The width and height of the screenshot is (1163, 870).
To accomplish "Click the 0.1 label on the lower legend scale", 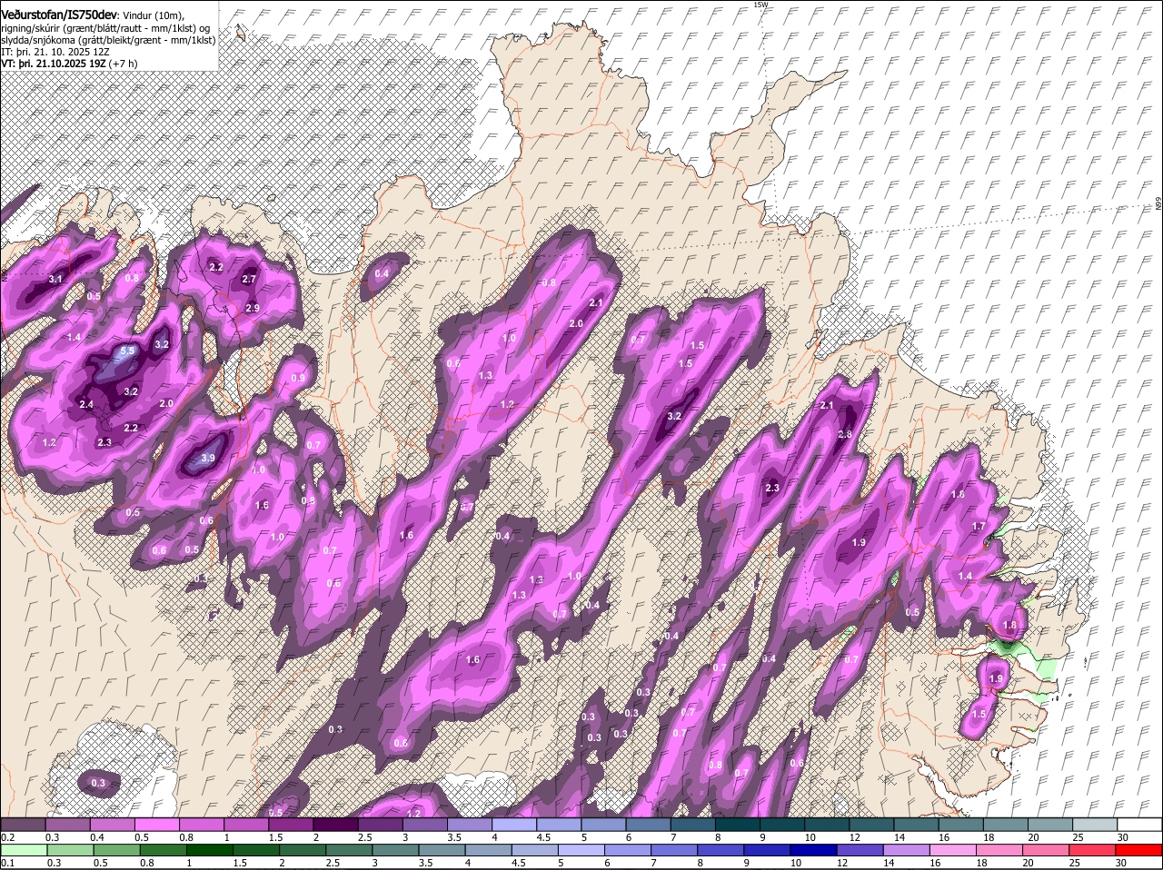I will 7,863.
